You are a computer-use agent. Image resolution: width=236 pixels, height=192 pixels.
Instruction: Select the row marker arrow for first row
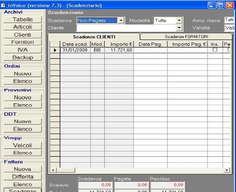[x=55, y=50]
